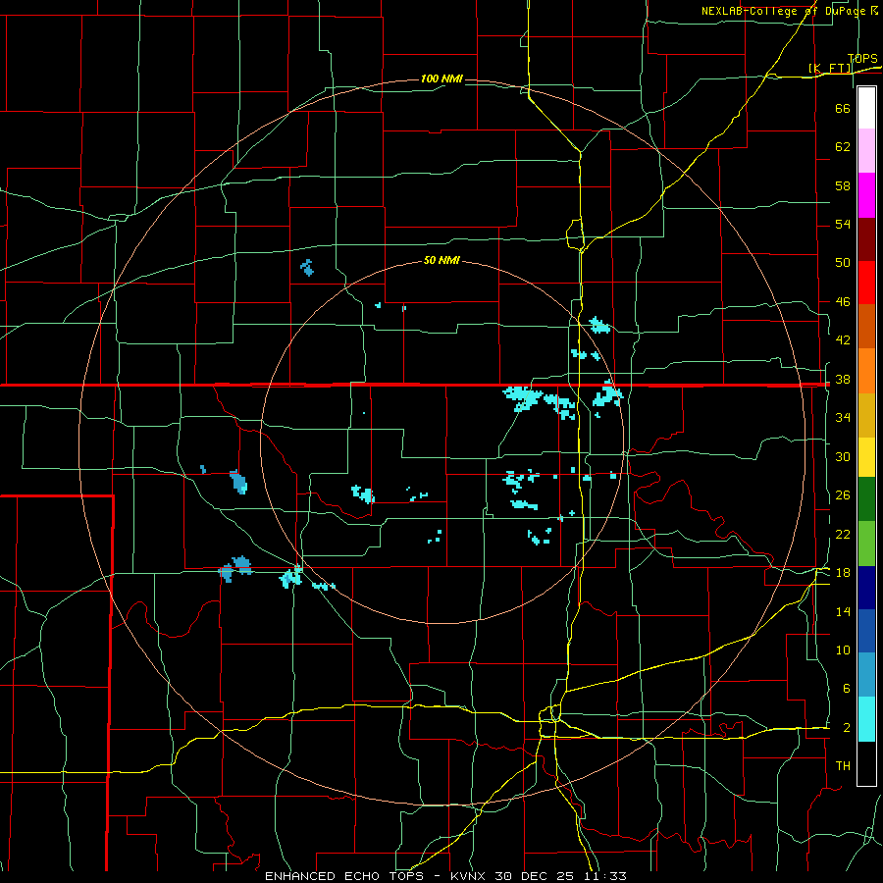Select the '30' legend value
This screenshot has height=883, width=883.
[843, 456]
